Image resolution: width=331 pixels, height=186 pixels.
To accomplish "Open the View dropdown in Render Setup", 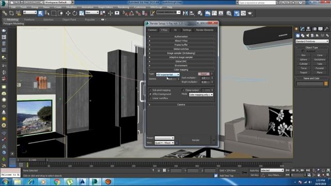I will (164, 143).
